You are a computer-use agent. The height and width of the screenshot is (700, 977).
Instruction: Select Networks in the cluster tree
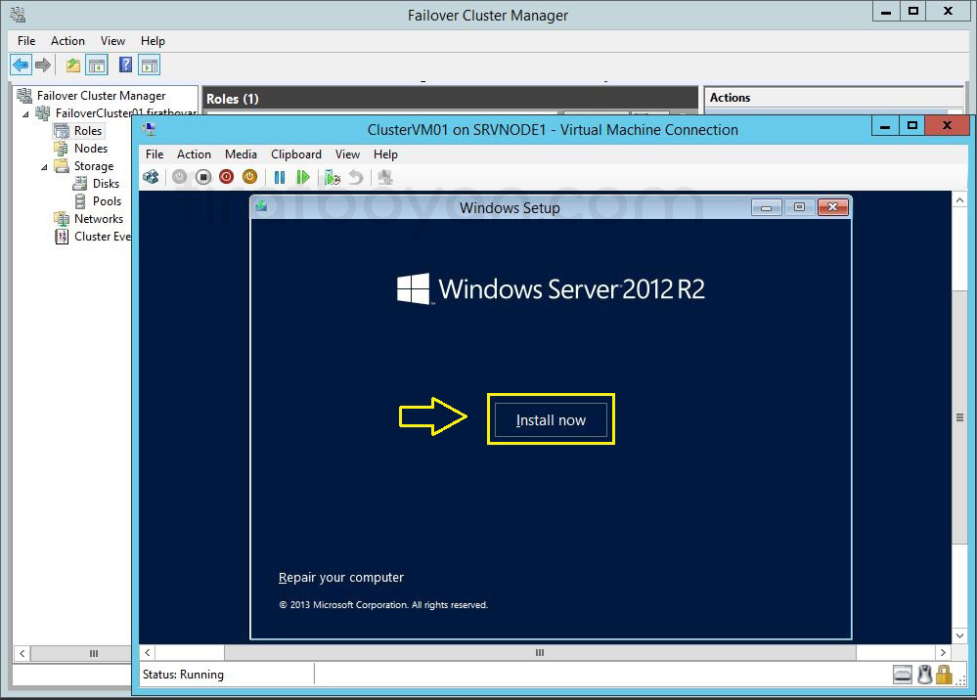(99, 219)
